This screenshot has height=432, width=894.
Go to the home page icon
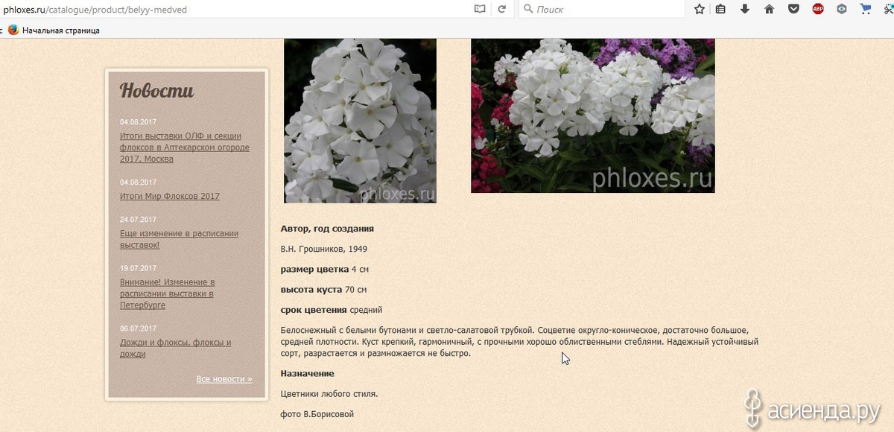[770, 9]
